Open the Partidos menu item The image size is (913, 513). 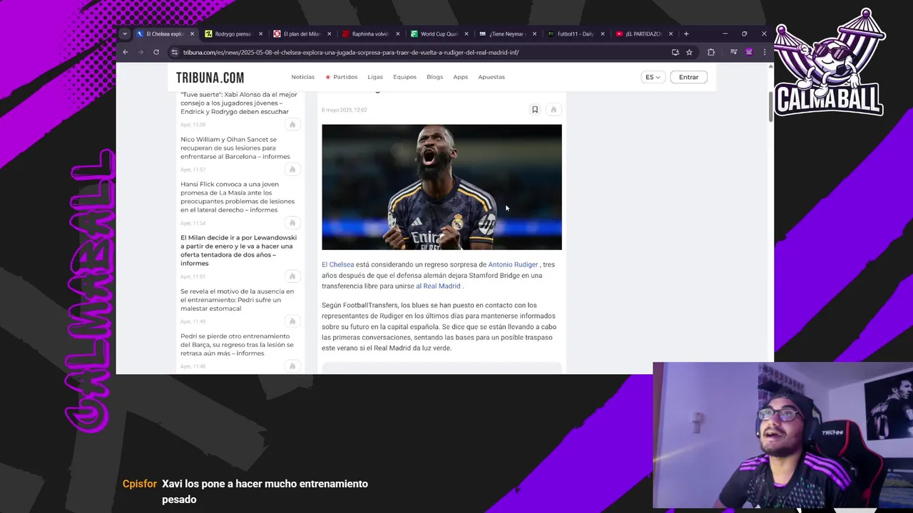pos(341,77)
